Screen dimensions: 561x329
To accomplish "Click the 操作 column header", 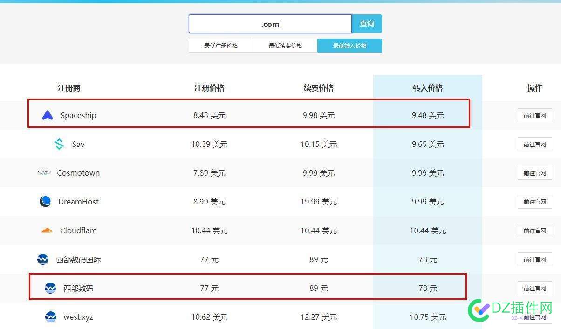I will pyautogui.click(x=534, y=88).
